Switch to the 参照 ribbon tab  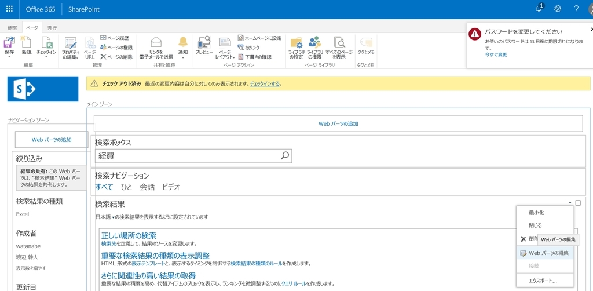click(x=12, y=28)
